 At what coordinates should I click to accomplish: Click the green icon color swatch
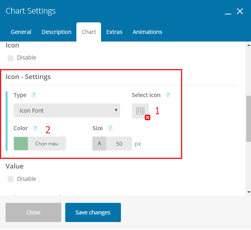pyautogui.click(x=21, y=143)
